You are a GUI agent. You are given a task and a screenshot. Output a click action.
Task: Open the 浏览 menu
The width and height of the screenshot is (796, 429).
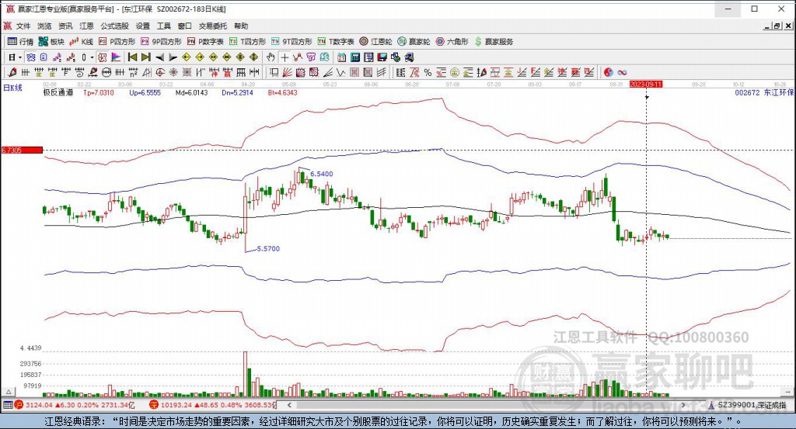pos(44,26)
